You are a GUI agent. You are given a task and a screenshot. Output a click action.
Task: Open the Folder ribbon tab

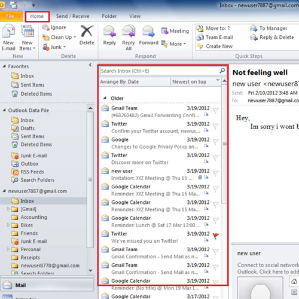coord(109,16)
